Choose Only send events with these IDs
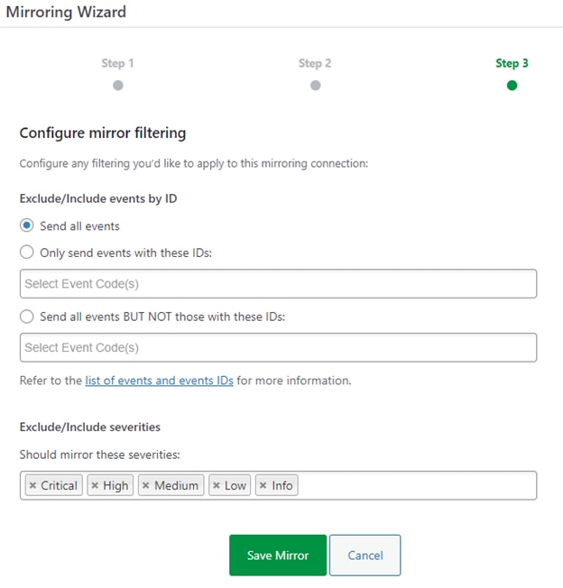 [27, 253]
